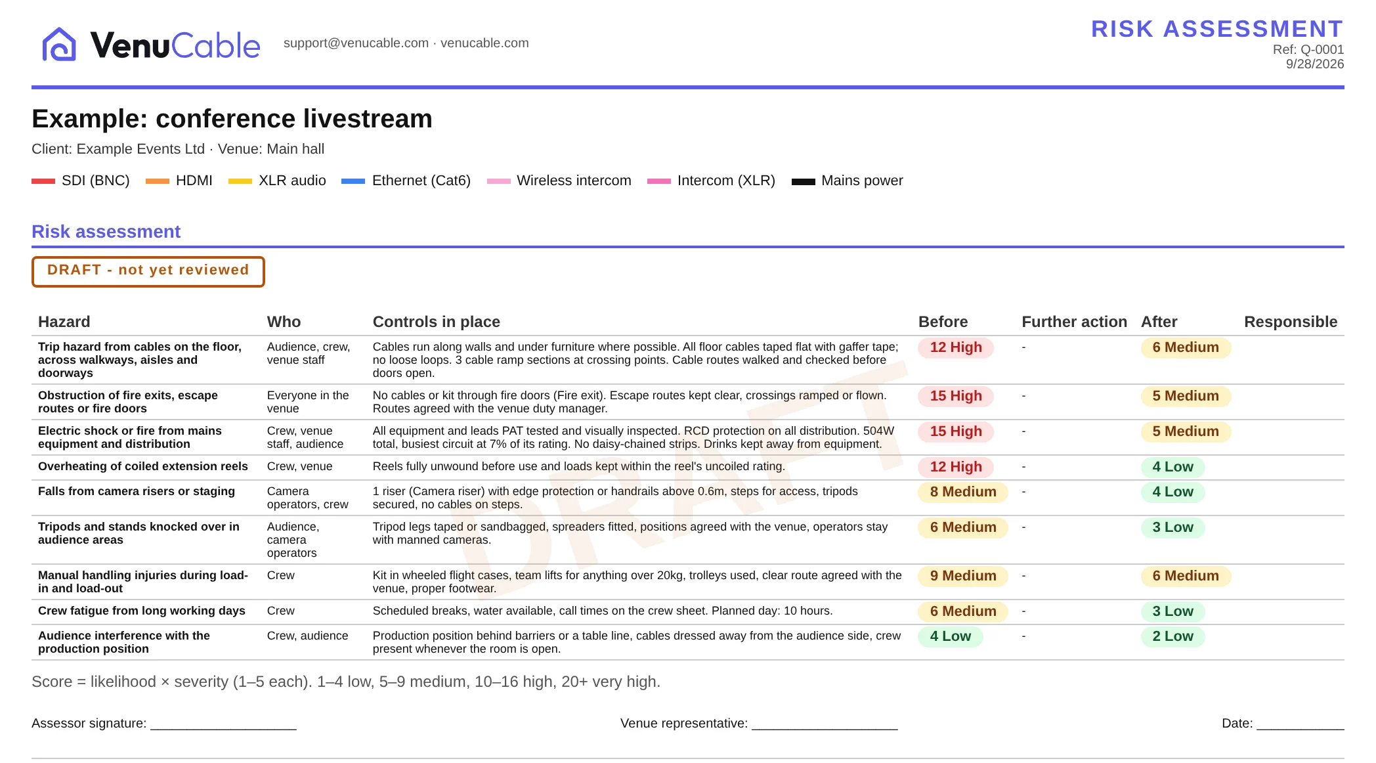
Task: Click the Reels fully unwound controls text
Action: 579,466
